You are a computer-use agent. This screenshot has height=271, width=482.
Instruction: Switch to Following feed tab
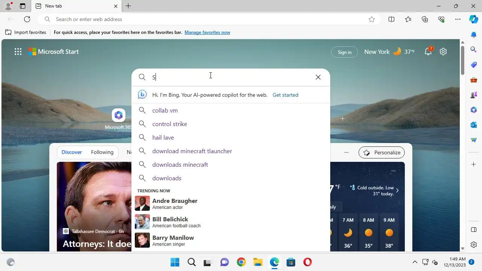point(102,152)
